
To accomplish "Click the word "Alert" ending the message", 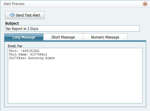I will point(50,58).
